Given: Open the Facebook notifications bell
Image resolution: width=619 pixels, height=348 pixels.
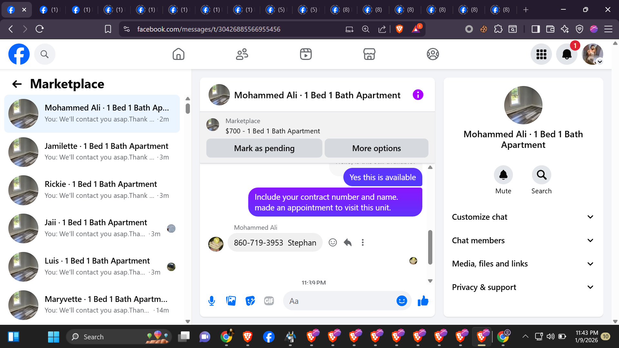Looking at the screenshot, I should coord(567,54).
